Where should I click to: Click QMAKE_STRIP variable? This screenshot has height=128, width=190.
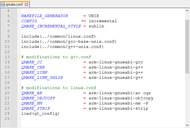point(36,108)
